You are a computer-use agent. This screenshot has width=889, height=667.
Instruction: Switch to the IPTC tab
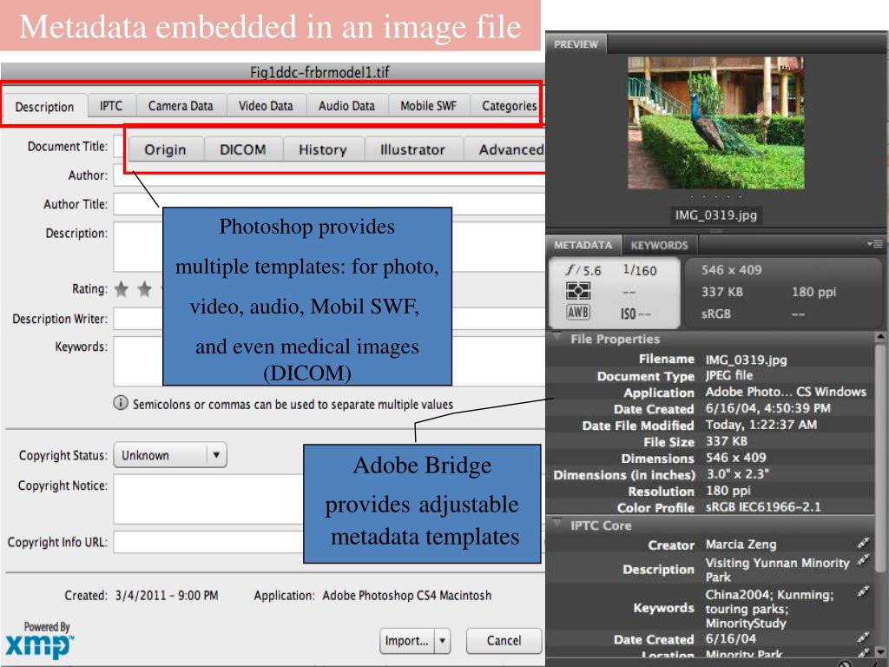[111, 105]
